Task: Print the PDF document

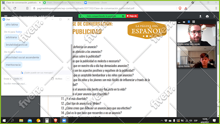Action: point(207,17)
